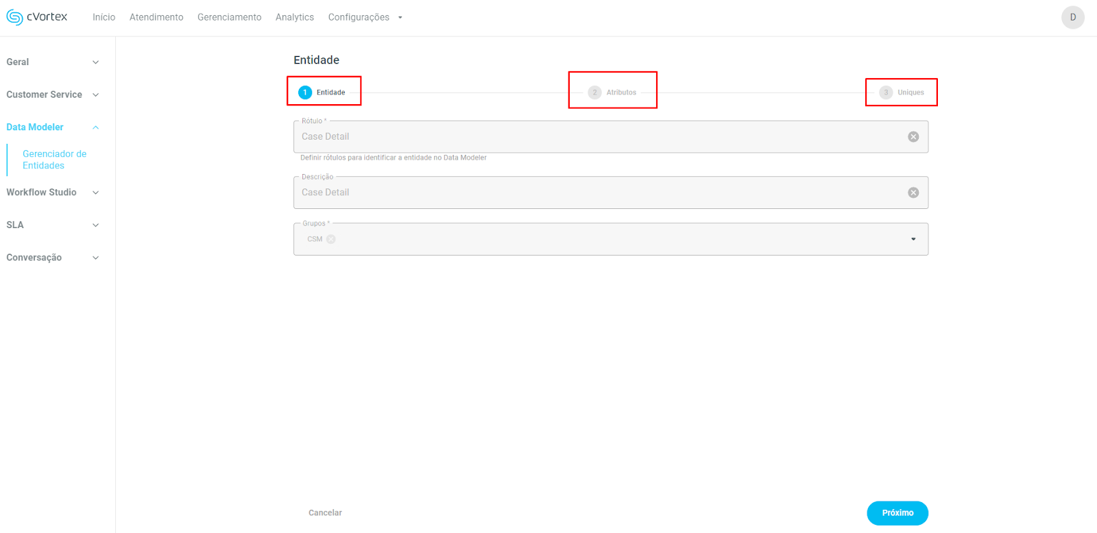The image size is (1097, 533).
Task: Open the user avatar D menu
Action: [1072, 17]
